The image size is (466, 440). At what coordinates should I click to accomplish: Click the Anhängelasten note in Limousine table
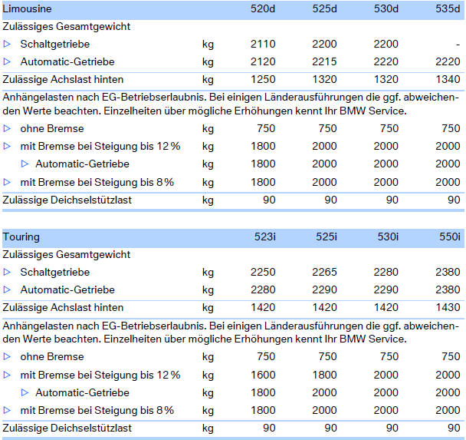(x=231, y=104)
